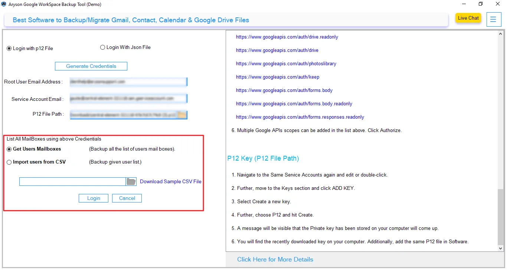Image resolution: width=507 pixels, height=270 pixels.
Task: Switch to Login With Json File
Action: [x=102, y=47]
